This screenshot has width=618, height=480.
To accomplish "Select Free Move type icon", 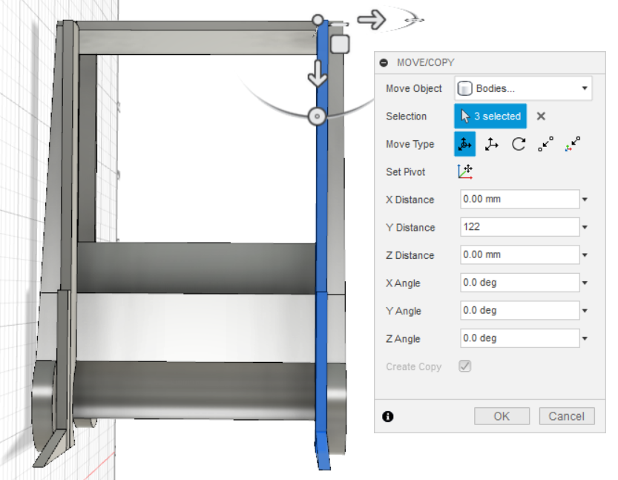I will (464, 144).
